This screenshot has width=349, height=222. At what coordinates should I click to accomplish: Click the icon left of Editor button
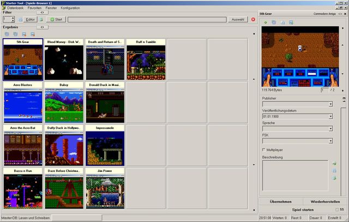(21, 20)
